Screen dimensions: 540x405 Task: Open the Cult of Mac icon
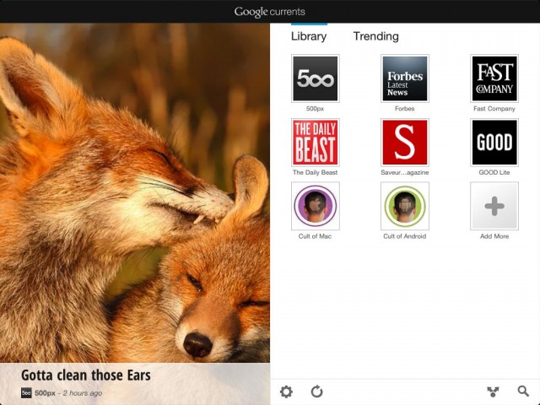click(x=315, y=206)
